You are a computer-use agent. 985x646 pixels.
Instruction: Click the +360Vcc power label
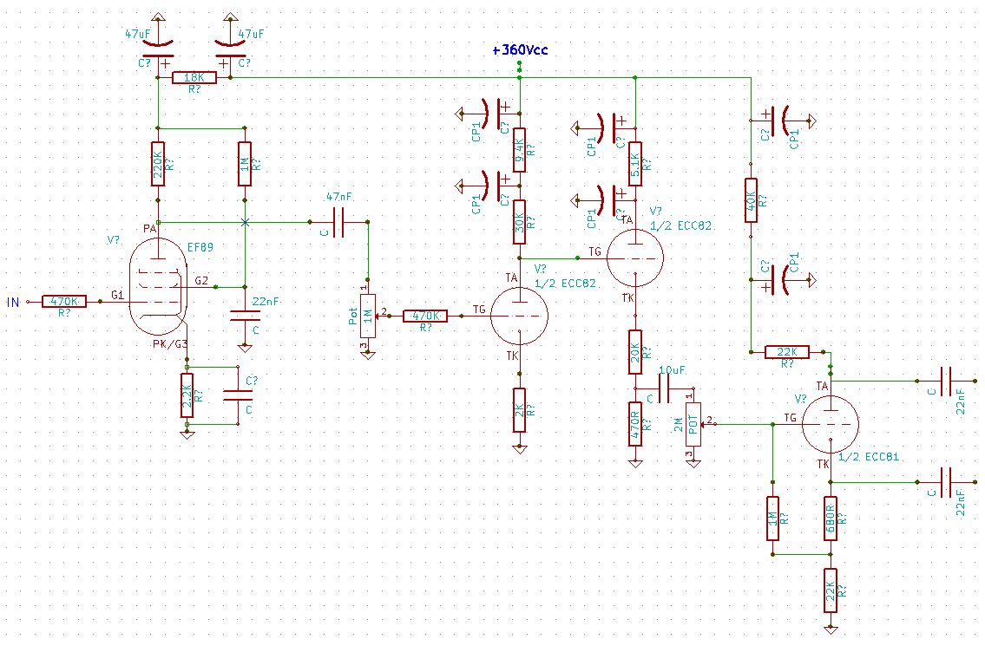click(x=519, y=50)
